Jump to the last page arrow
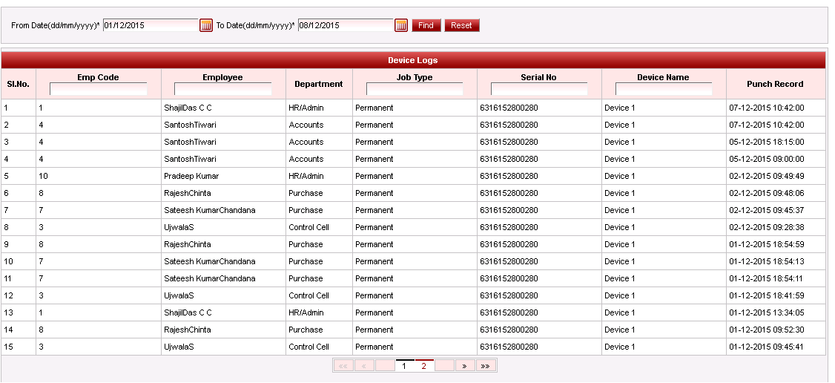This screenshot has height=383, width=835. coord(486,366)
